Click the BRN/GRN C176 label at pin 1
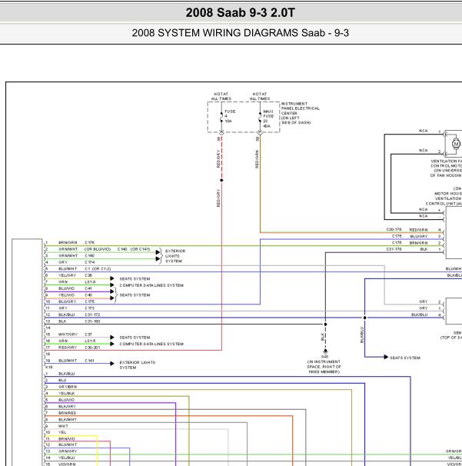This screenshot has height=466, width=462. click(76, 242)
